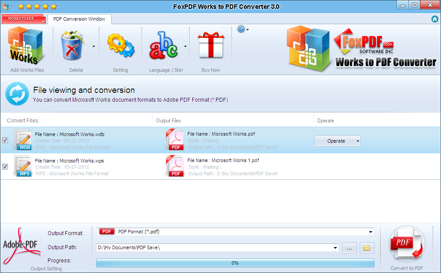Expand the help icon dropdown arrow
The height and width of the screenshot is (273, 441).
[x=247, y=30]
